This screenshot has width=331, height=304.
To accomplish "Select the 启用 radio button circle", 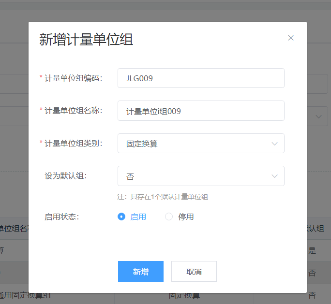I will point(121,217).
